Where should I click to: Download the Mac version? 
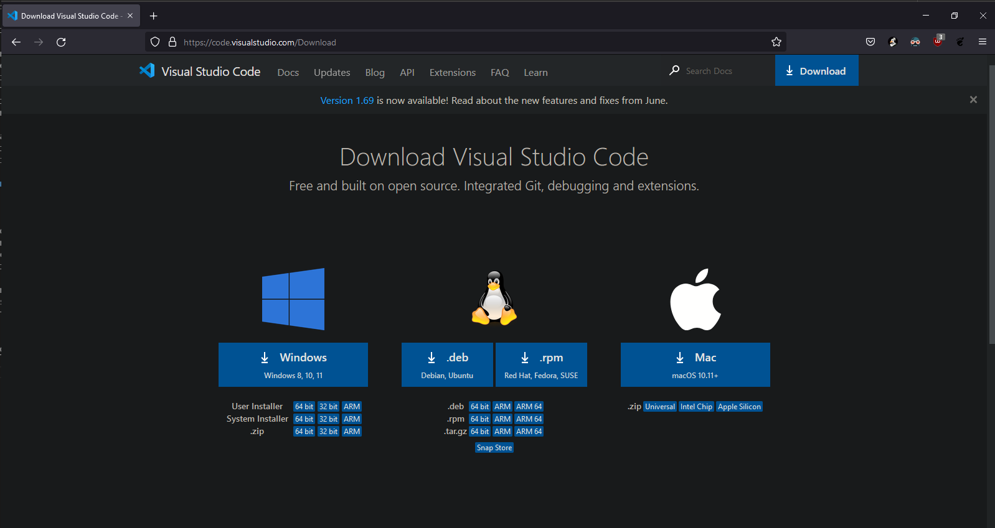coord(696,364)
